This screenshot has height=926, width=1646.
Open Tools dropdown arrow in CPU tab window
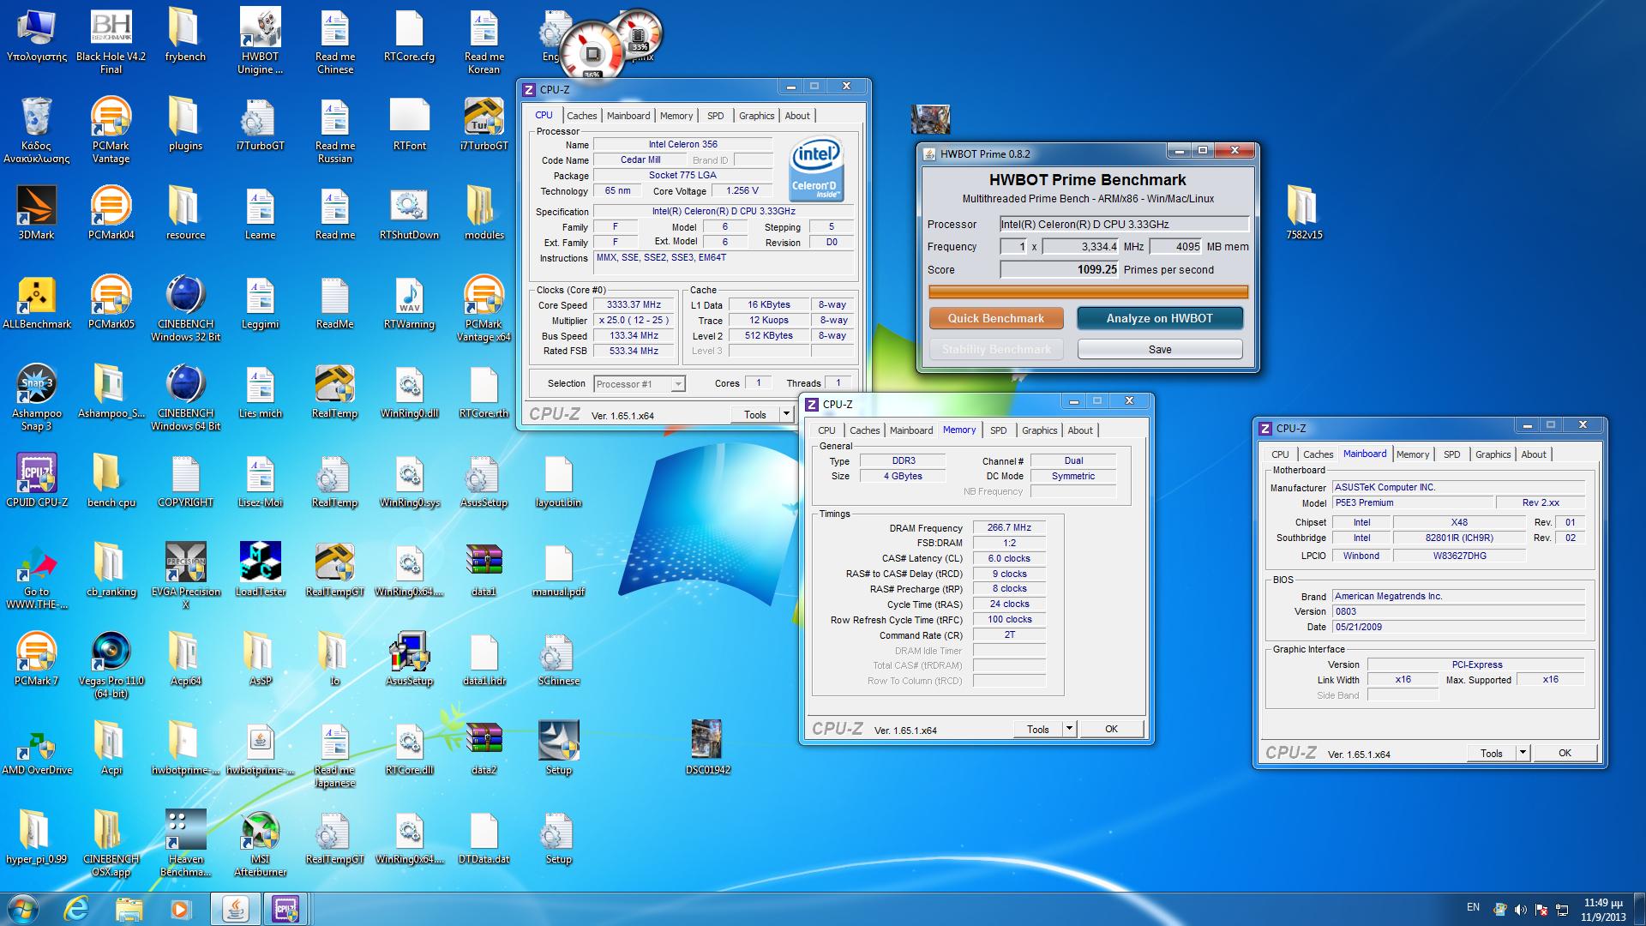(x=786, y=414)
